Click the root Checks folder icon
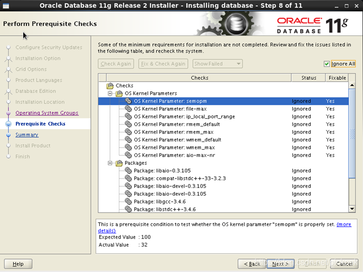 (x=110, y=86)
